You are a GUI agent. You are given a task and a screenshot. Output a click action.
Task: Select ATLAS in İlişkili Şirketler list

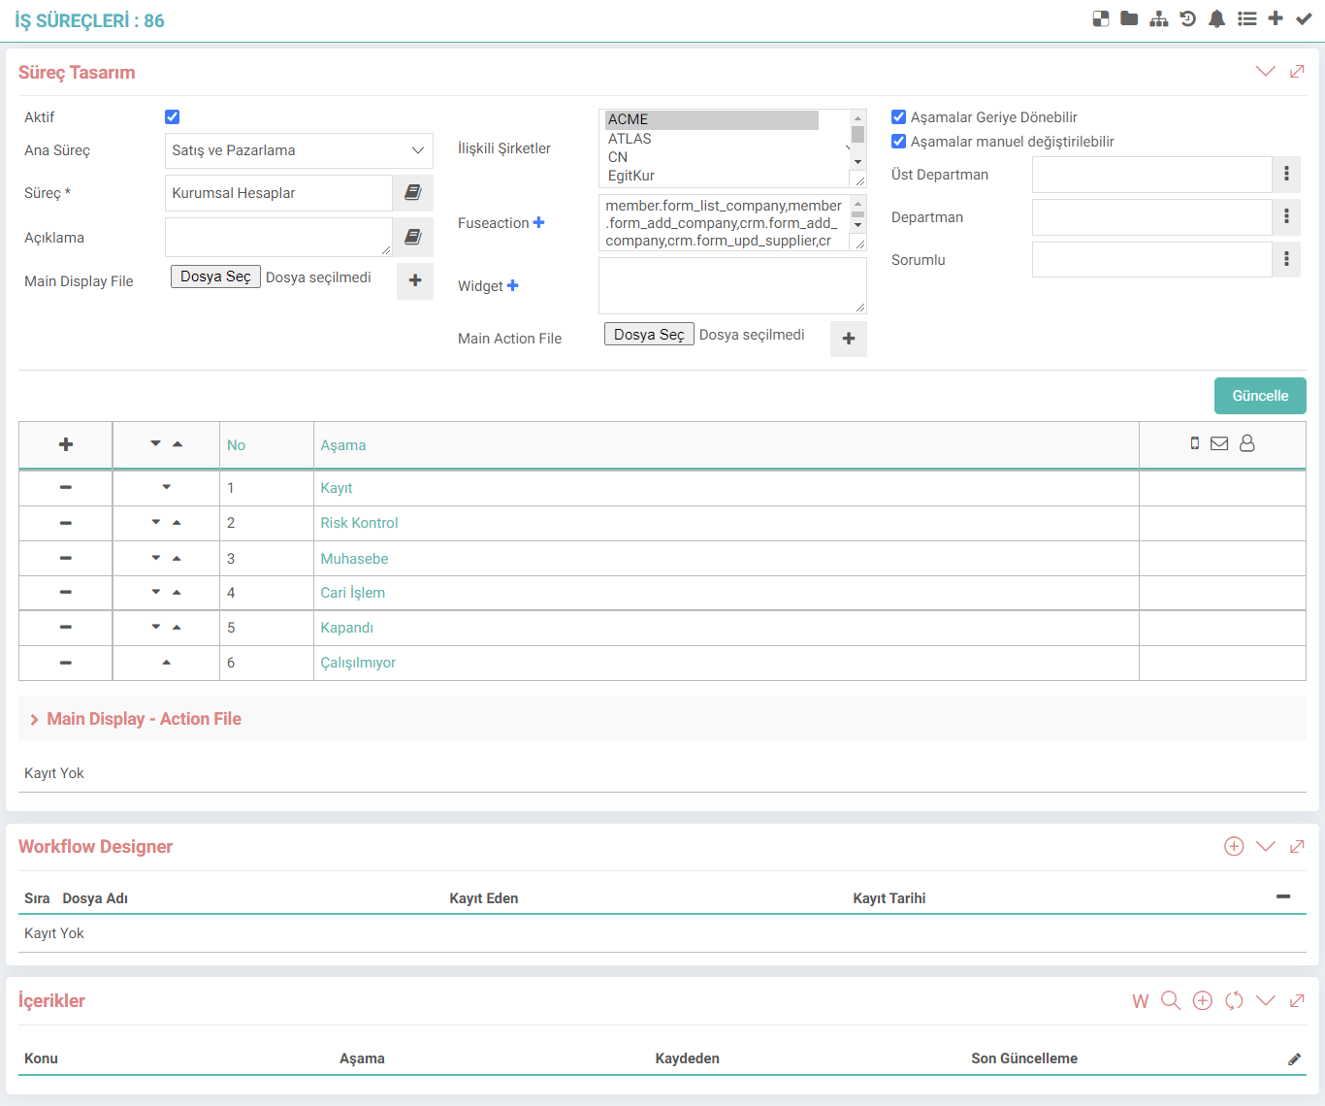(711, 139)
